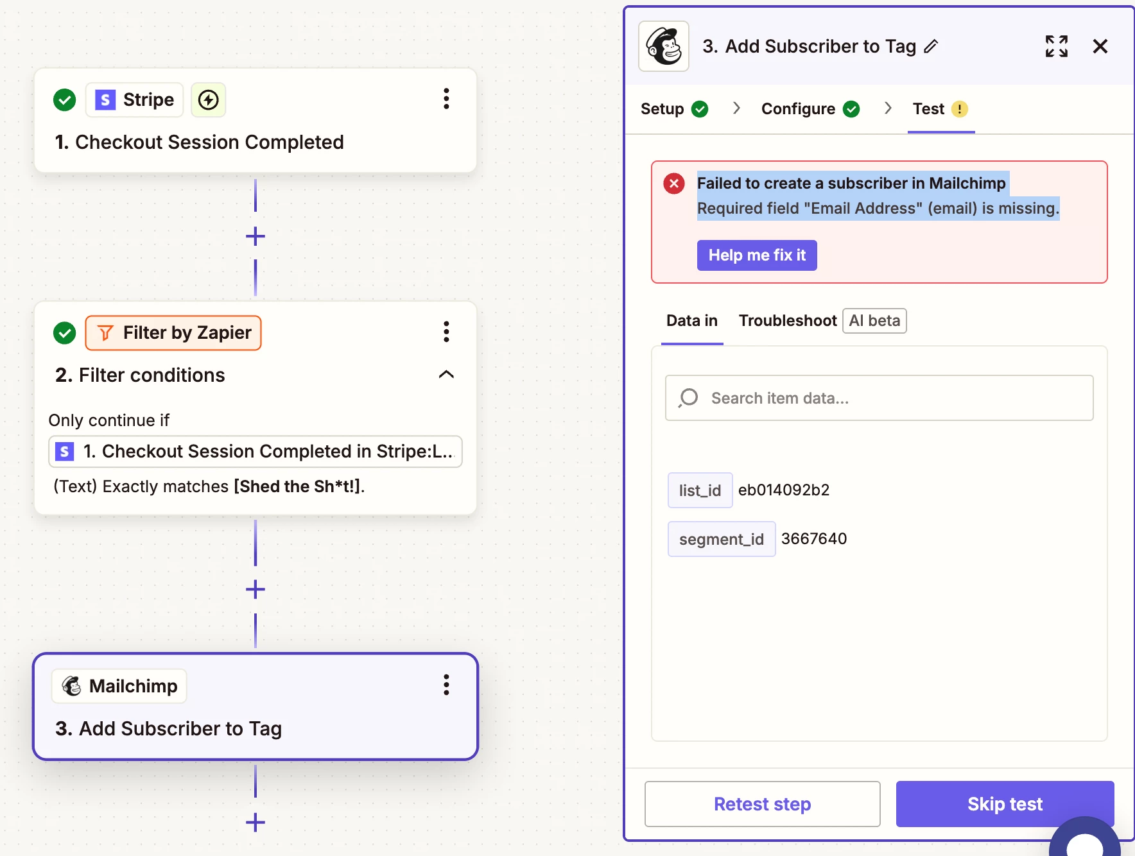
Task: Open the Checkout Session Completed in Stripe condition field
Action: click(x=256, y=452)
